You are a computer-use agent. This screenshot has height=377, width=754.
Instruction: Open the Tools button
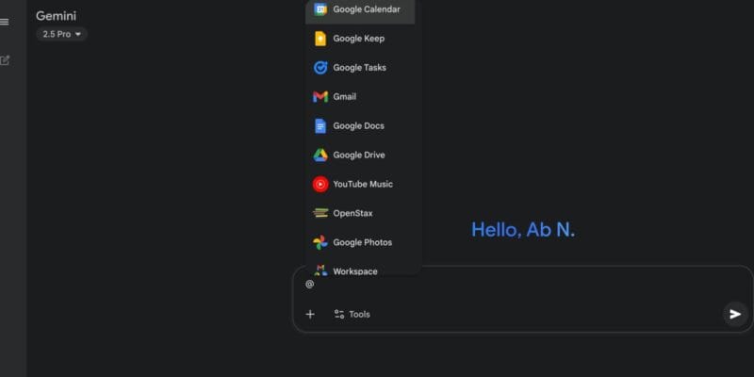coord(352,315)
